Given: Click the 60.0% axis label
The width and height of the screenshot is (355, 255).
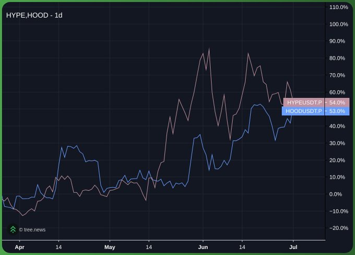Looking at the screenshot, I should point(337,92).
